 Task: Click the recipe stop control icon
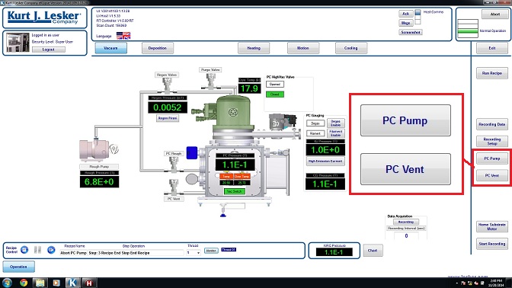tap(24, 250)
